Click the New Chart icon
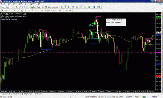This screenshot has width=163, height=98. (x=3, y=7)
